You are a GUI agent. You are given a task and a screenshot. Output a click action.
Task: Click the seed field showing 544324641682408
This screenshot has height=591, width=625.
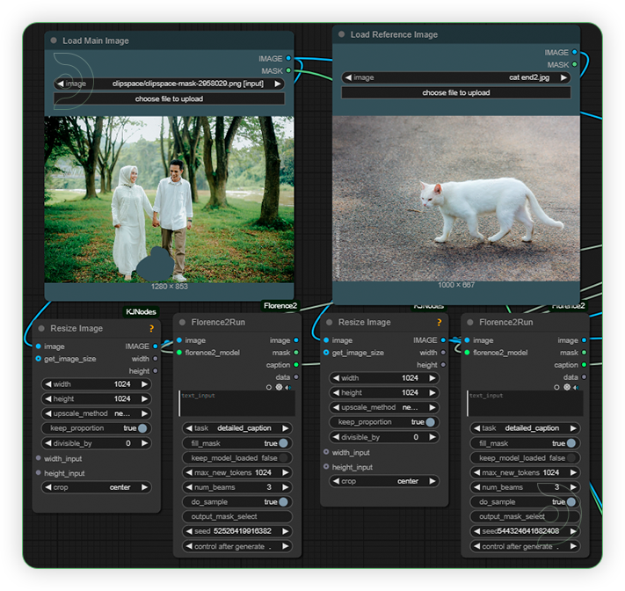(525, 531)
